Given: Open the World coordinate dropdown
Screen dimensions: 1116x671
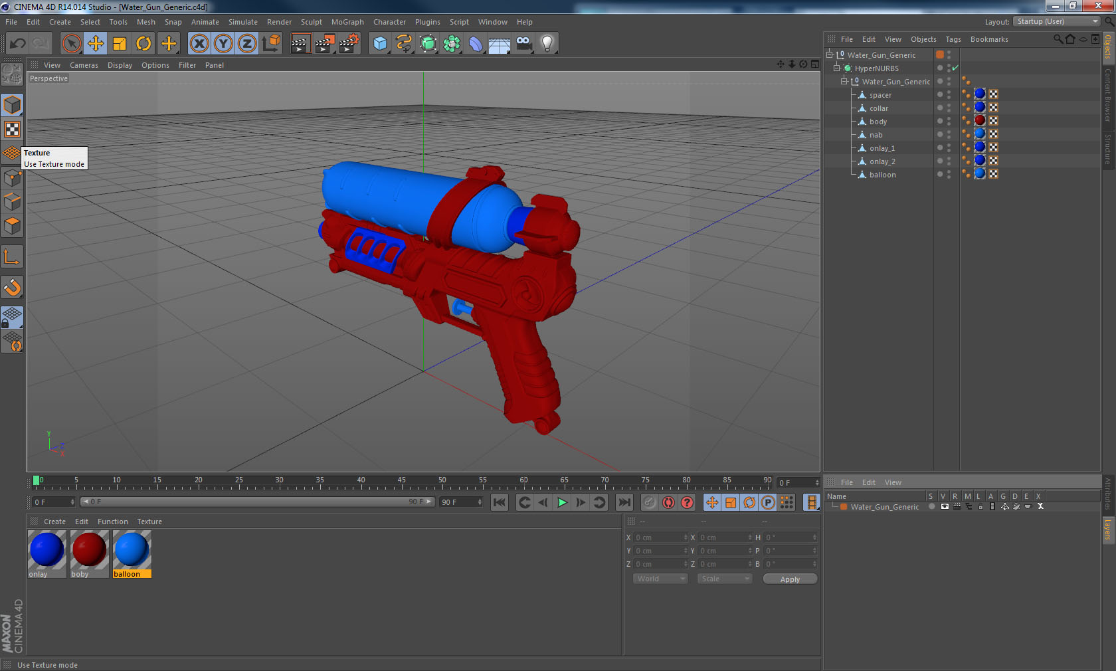Looking at the screenshot, I should click(x=660, y=579).
